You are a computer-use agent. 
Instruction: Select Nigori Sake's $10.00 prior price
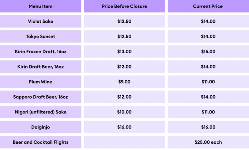(x=124, y=112)
